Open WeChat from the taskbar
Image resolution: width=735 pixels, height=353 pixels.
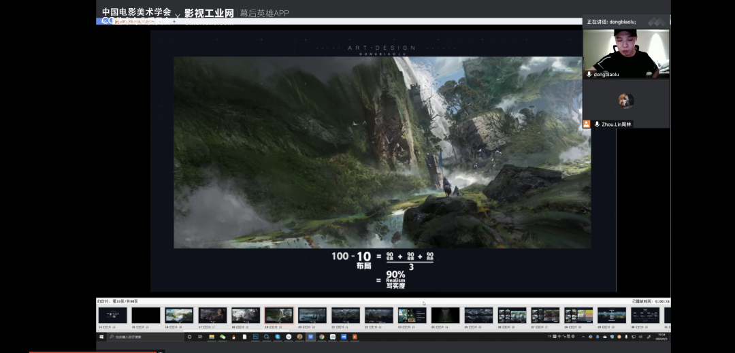pyautogui.click(x=223, y=337)
